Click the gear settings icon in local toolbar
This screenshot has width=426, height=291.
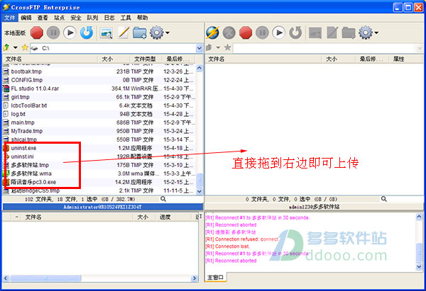(156, 33)
